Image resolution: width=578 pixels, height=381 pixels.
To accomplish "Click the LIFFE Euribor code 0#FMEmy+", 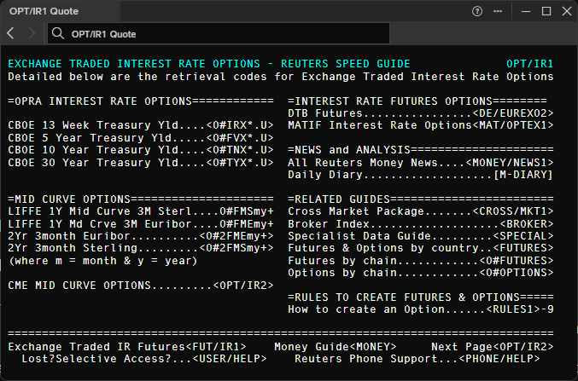I will pos(247,224).
